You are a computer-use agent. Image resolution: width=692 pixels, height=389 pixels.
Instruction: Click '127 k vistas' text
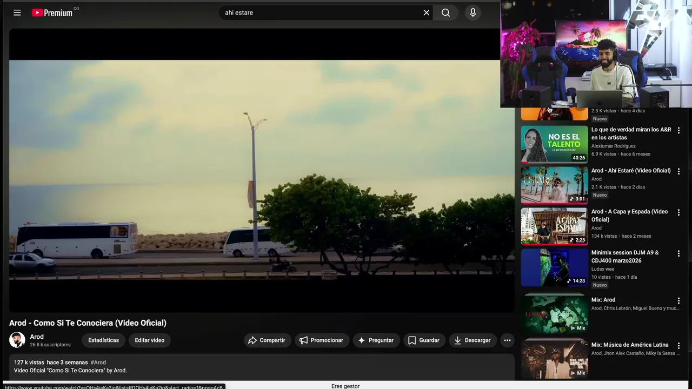tap(29, 363)
